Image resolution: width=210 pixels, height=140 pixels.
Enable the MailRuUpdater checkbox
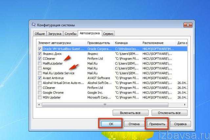(x=40, y=63)
